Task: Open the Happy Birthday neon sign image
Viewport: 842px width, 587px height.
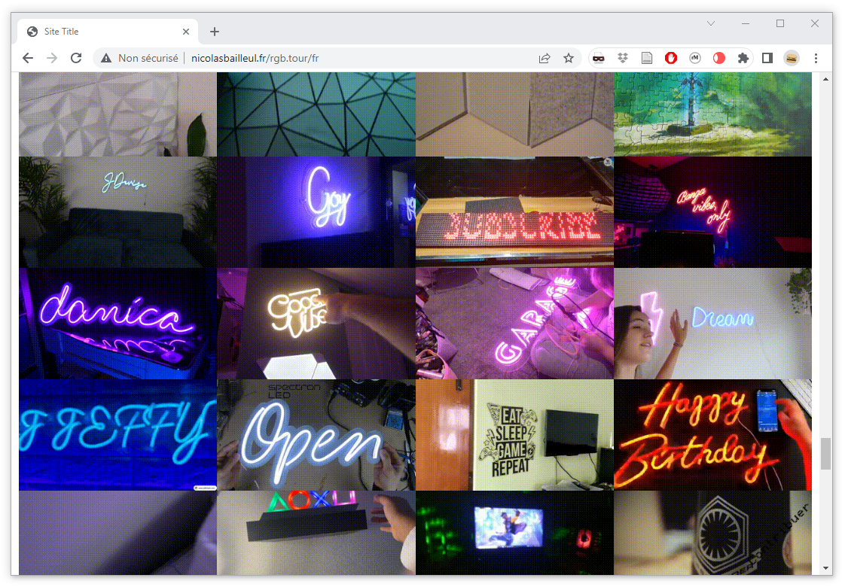Action: point(712,435)
